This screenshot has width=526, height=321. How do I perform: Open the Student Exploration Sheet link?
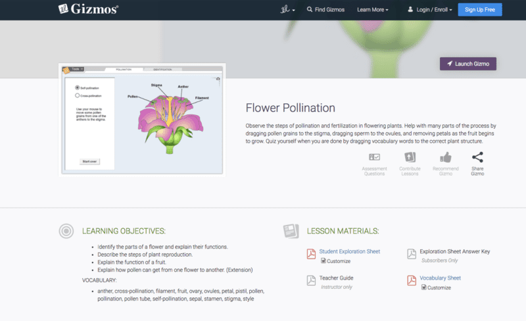(x=350, y=251)
